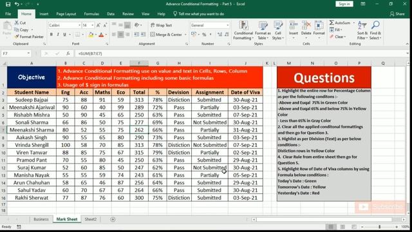The image size is (412, 232).
Task: Open the Cell Styles dropdown
Action: 277,30
